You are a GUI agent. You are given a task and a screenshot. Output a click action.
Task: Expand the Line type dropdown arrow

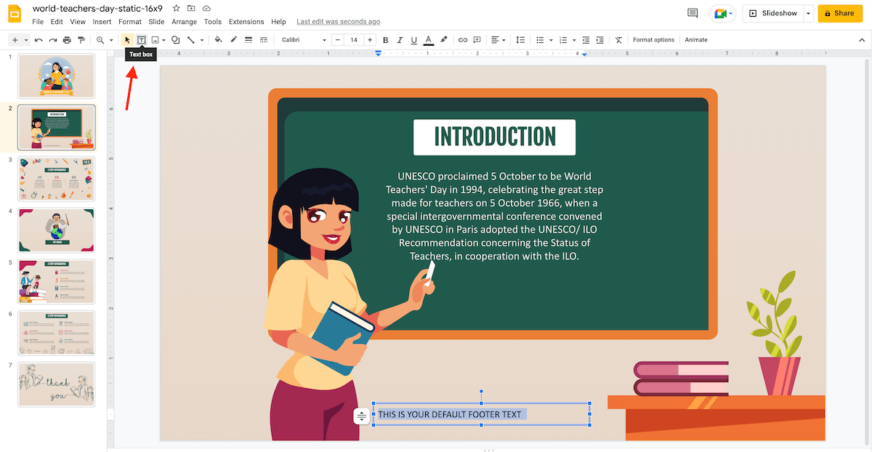(x=201, y=40)
